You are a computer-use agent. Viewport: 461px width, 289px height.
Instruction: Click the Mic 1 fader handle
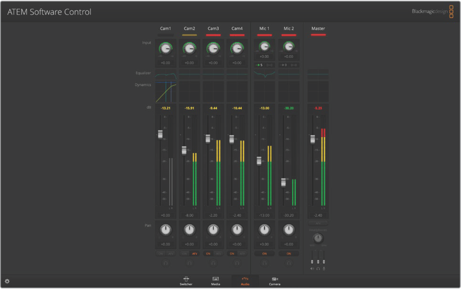tap(259, 161)
